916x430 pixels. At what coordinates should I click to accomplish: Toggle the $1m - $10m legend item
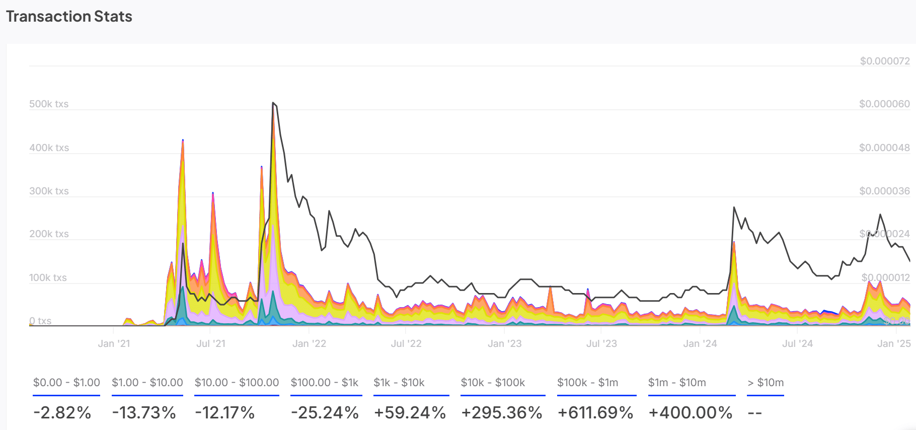[677, 383]
